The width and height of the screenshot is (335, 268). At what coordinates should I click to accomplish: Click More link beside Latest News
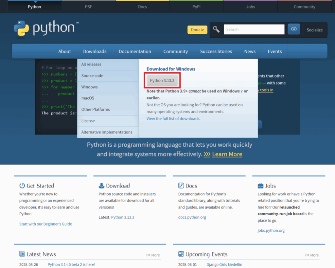pos(153,255)
